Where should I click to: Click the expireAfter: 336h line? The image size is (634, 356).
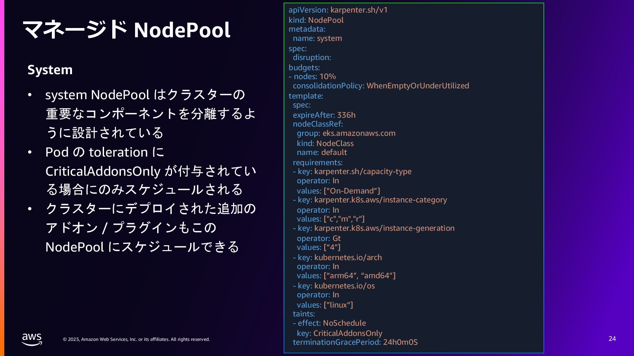tap(324, 115)
